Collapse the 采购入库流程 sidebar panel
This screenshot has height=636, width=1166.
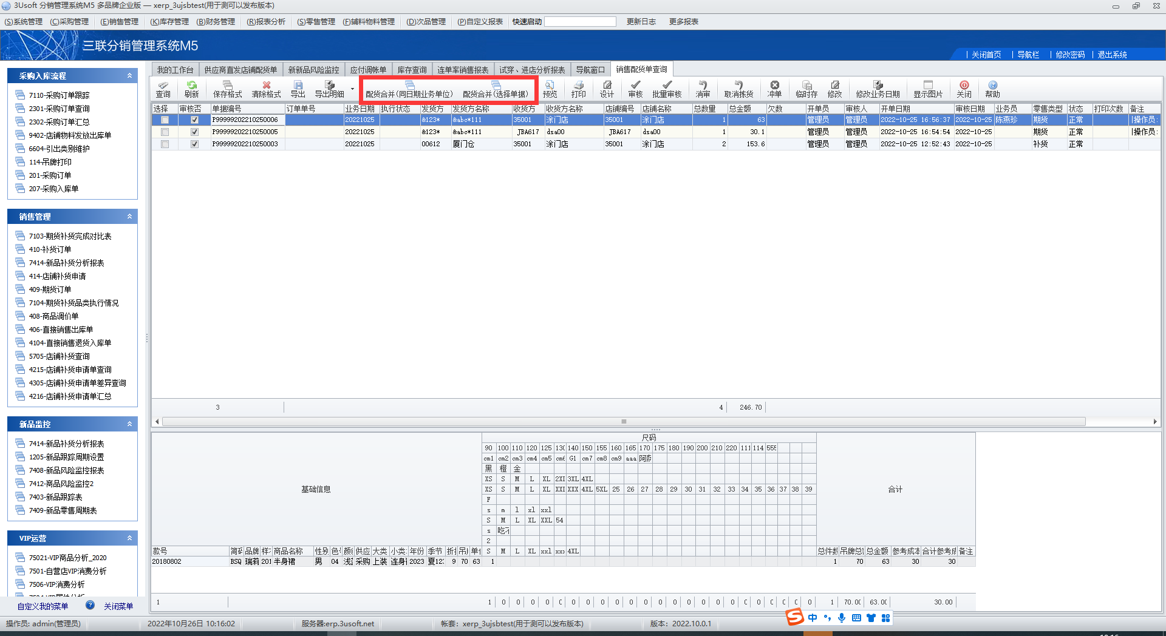coord(129,76)
